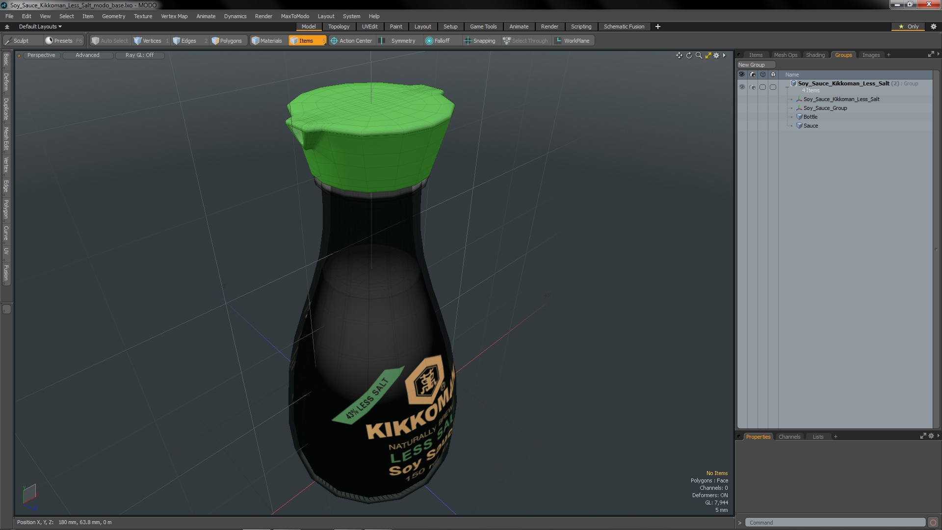Screen dimensions: 942x530
Task: Toggle render visibility for Soy_Sauce_Kikkoman_Less_Salt group
Action: [x=753, y=87]
